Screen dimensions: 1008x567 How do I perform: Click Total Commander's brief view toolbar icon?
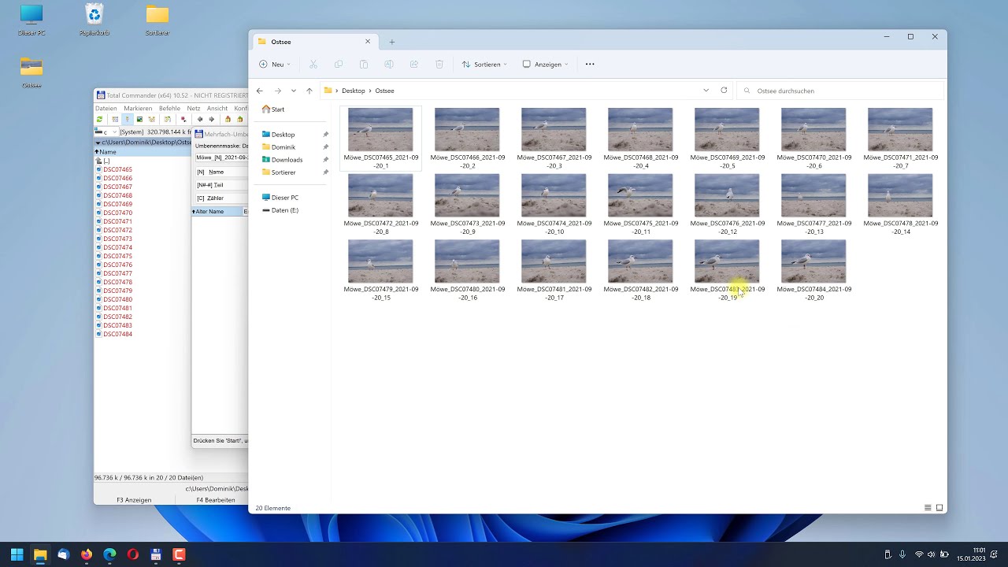pos(115,119)
